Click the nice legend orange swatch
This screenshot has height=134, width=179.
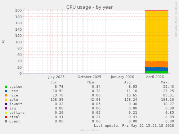tap(6, 95)
